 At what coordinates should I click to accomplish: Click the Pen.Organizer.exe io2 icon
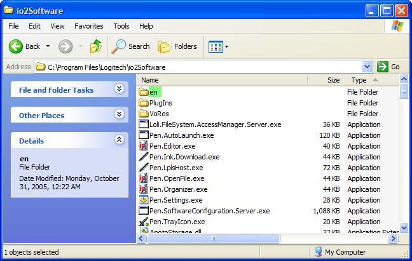coord(144,189)
